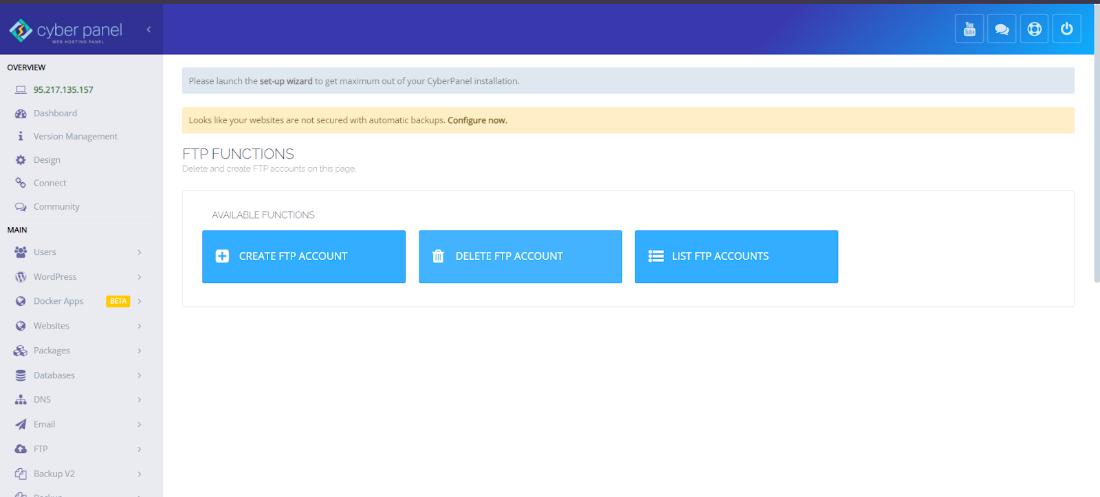Screen dimensions: 1100x497
Task: Click the Databases stack icon
Action: (21, 375)
